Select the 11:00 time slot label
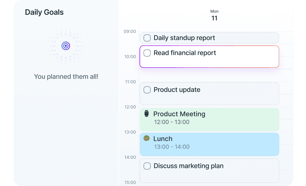The height and width of the screenshot is (186, 306). tap(130, 82)
